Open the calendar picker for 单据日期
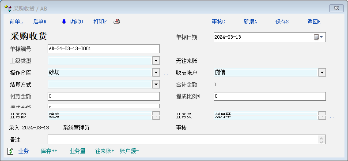 (x=316, y=37)
